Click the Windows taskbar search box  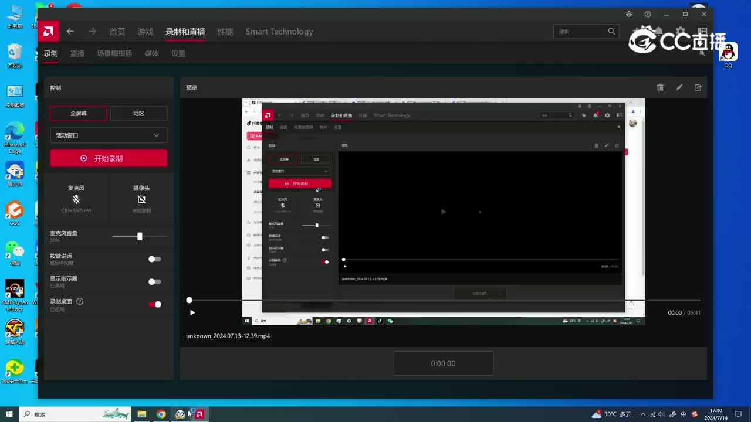75,414
